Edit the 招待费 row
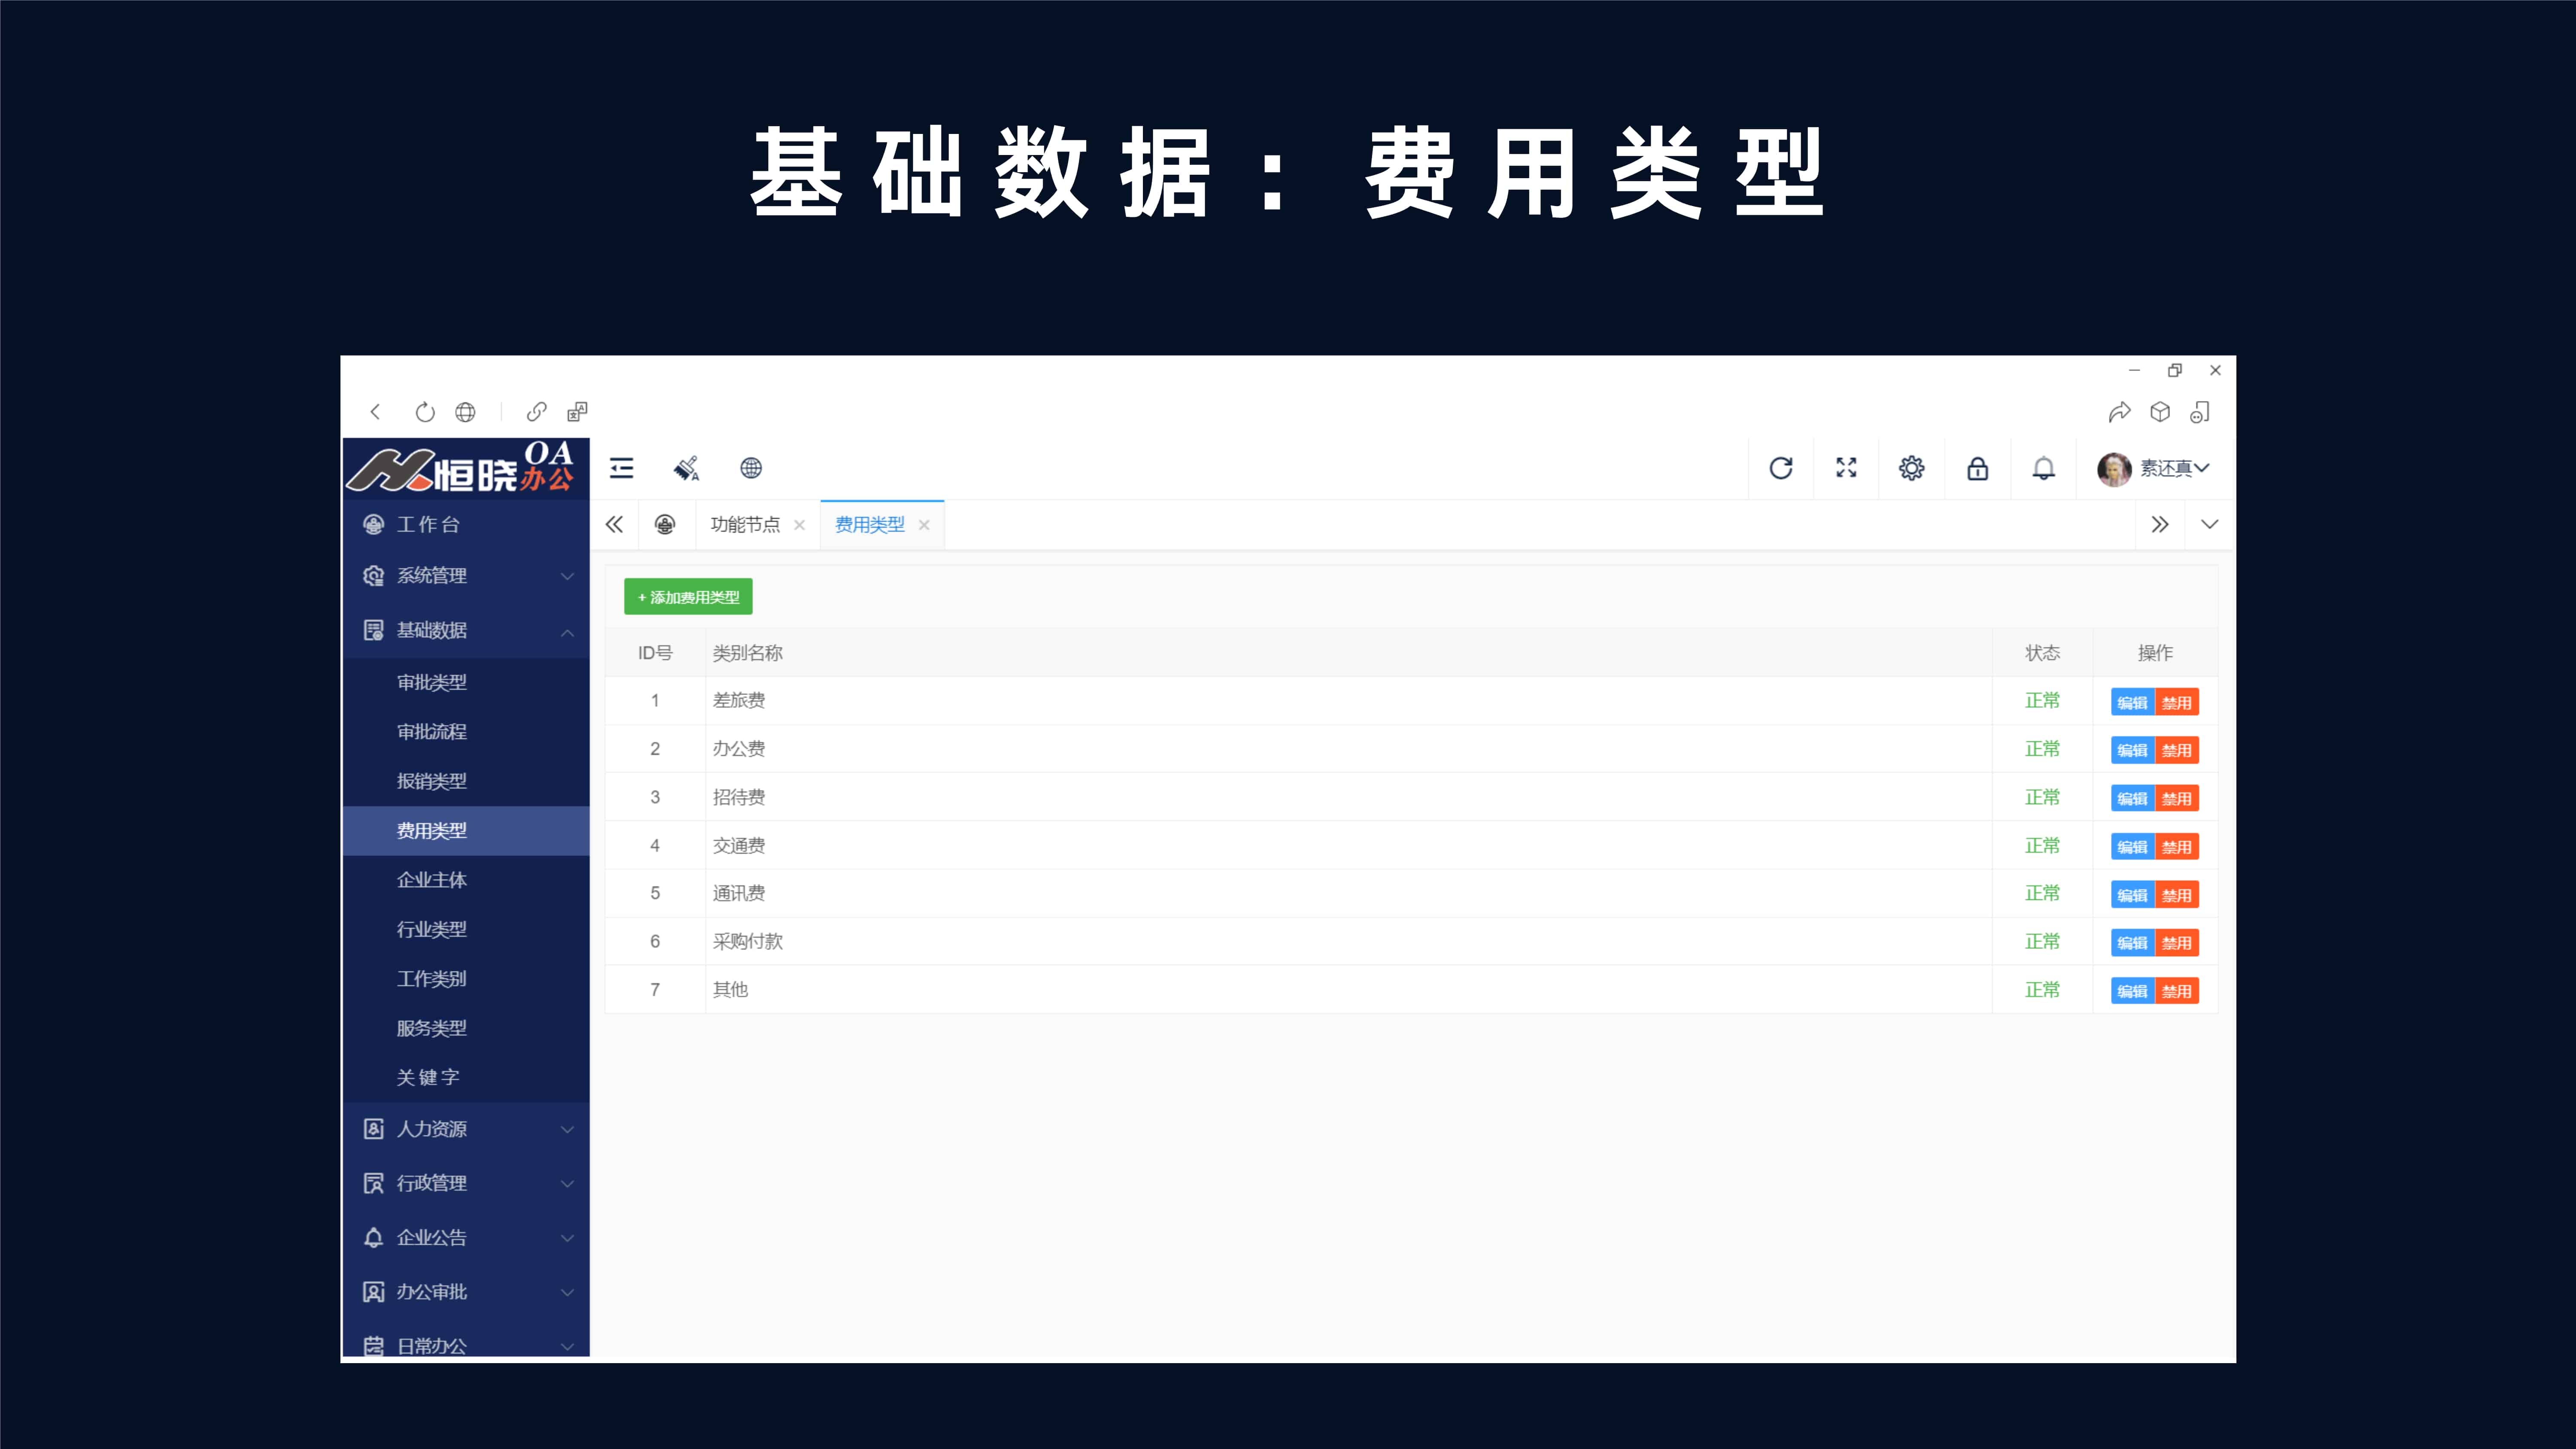Screen dimensions: 2576x1449 [2132, 798]
